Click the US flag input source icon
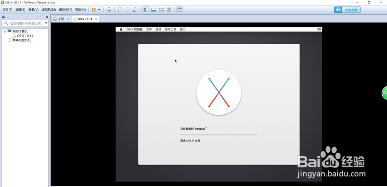Image resolution: width=387 pixels, height=187 pixels. pos(319,29)
